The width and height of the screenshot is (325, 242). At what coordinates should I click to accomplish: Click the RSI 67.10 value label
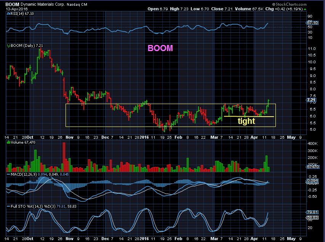coord(312,22)
